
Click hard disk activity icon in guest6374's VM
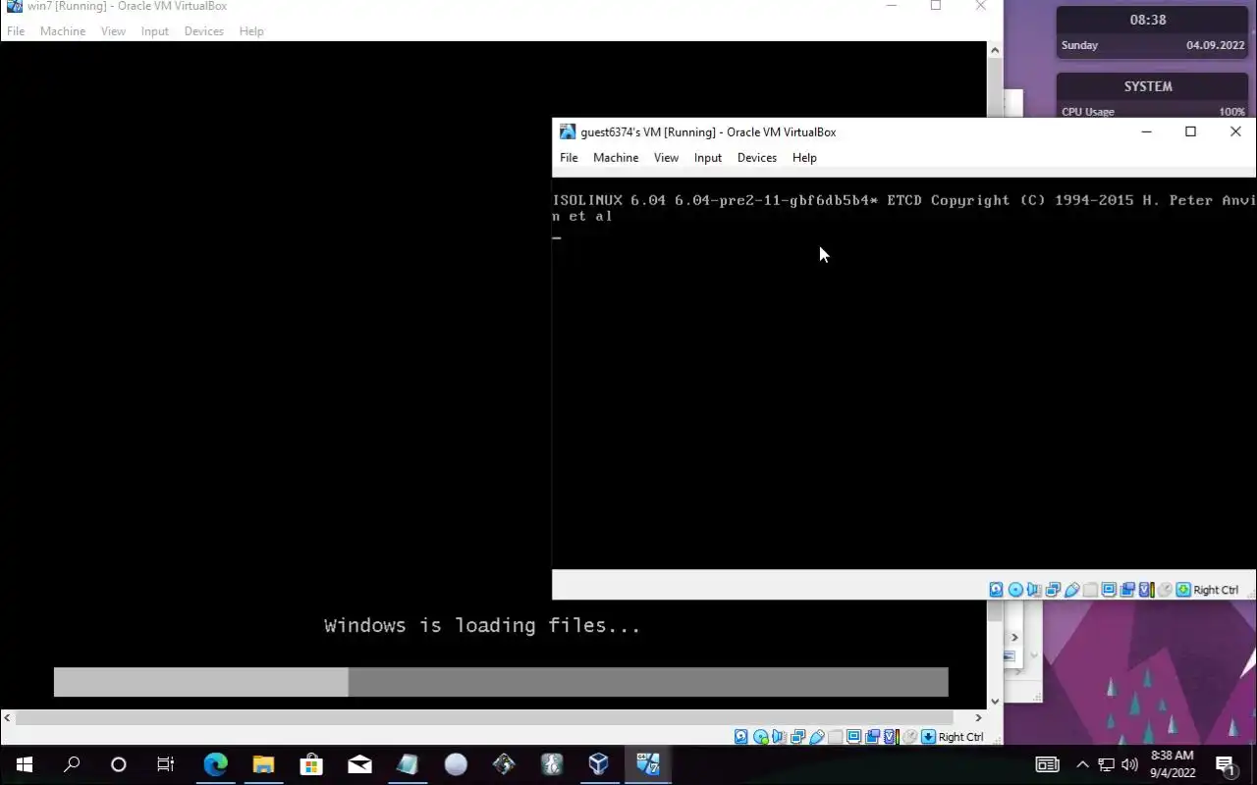point(996,590)
